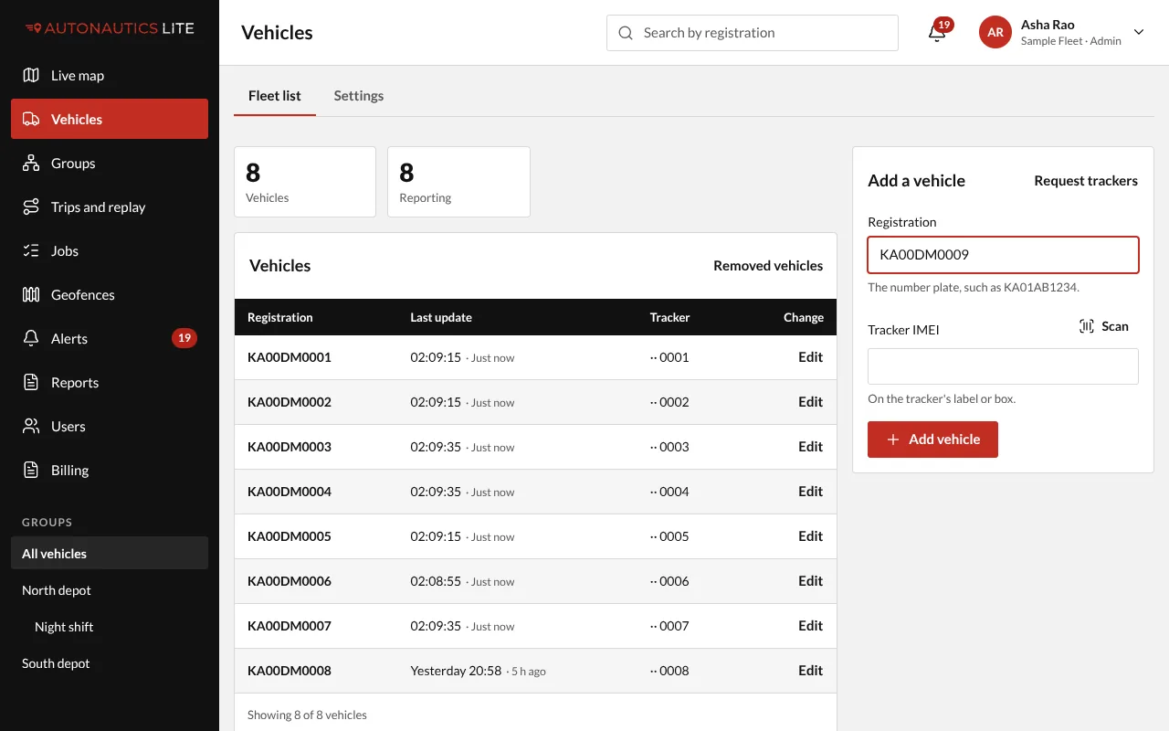Focus the Search by registration field
The height and width of the screenshot is (731, 1169).
coord(753,33)
